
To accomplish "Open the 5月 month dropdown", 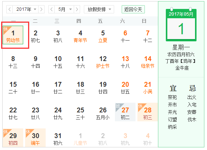I will pyautogui.click(x=64, y=9).
